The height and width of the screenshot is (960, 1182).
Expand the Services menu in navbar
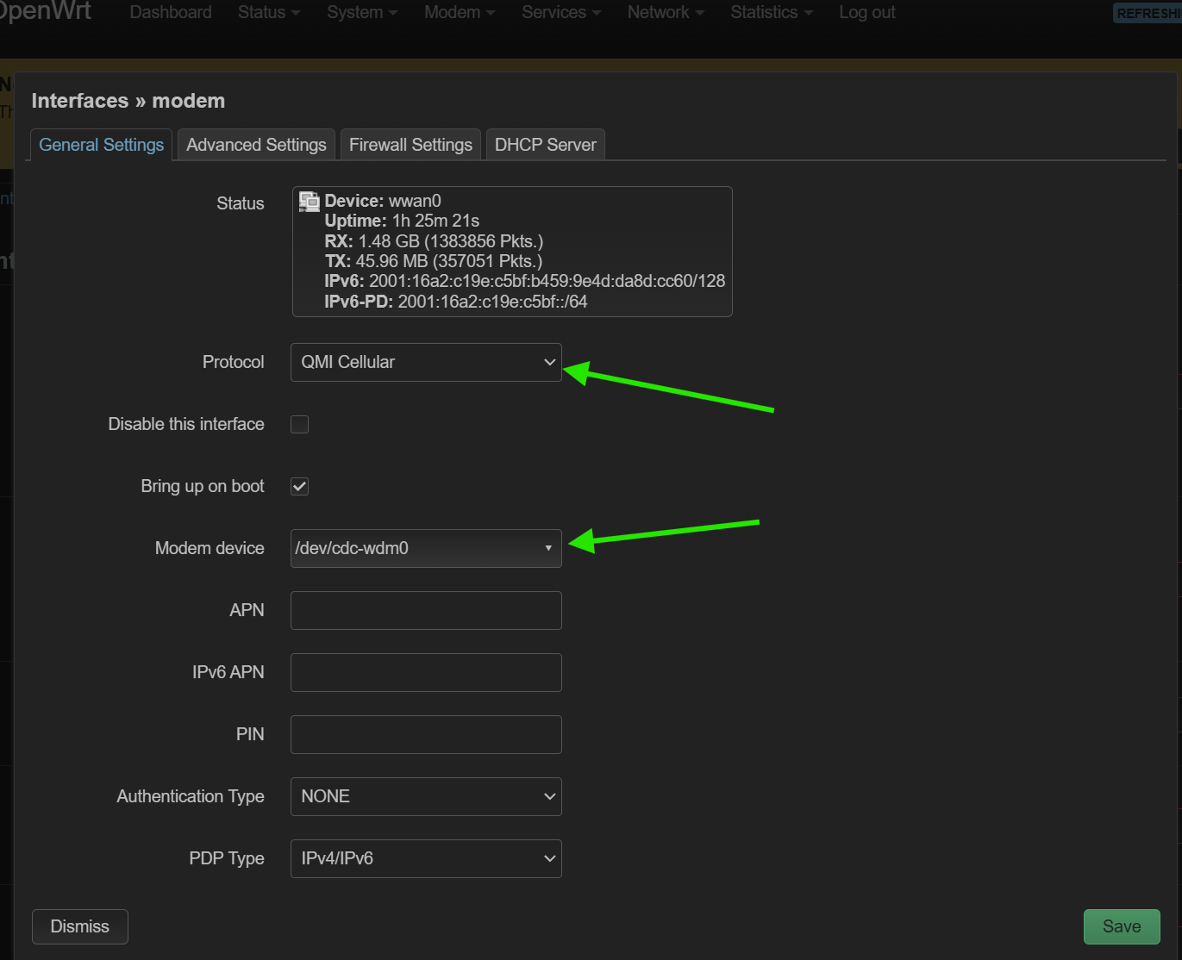561,12
